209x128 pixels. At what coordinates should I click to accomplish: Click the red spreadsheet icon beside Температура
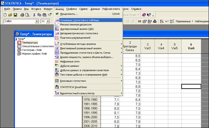[19, 42]
